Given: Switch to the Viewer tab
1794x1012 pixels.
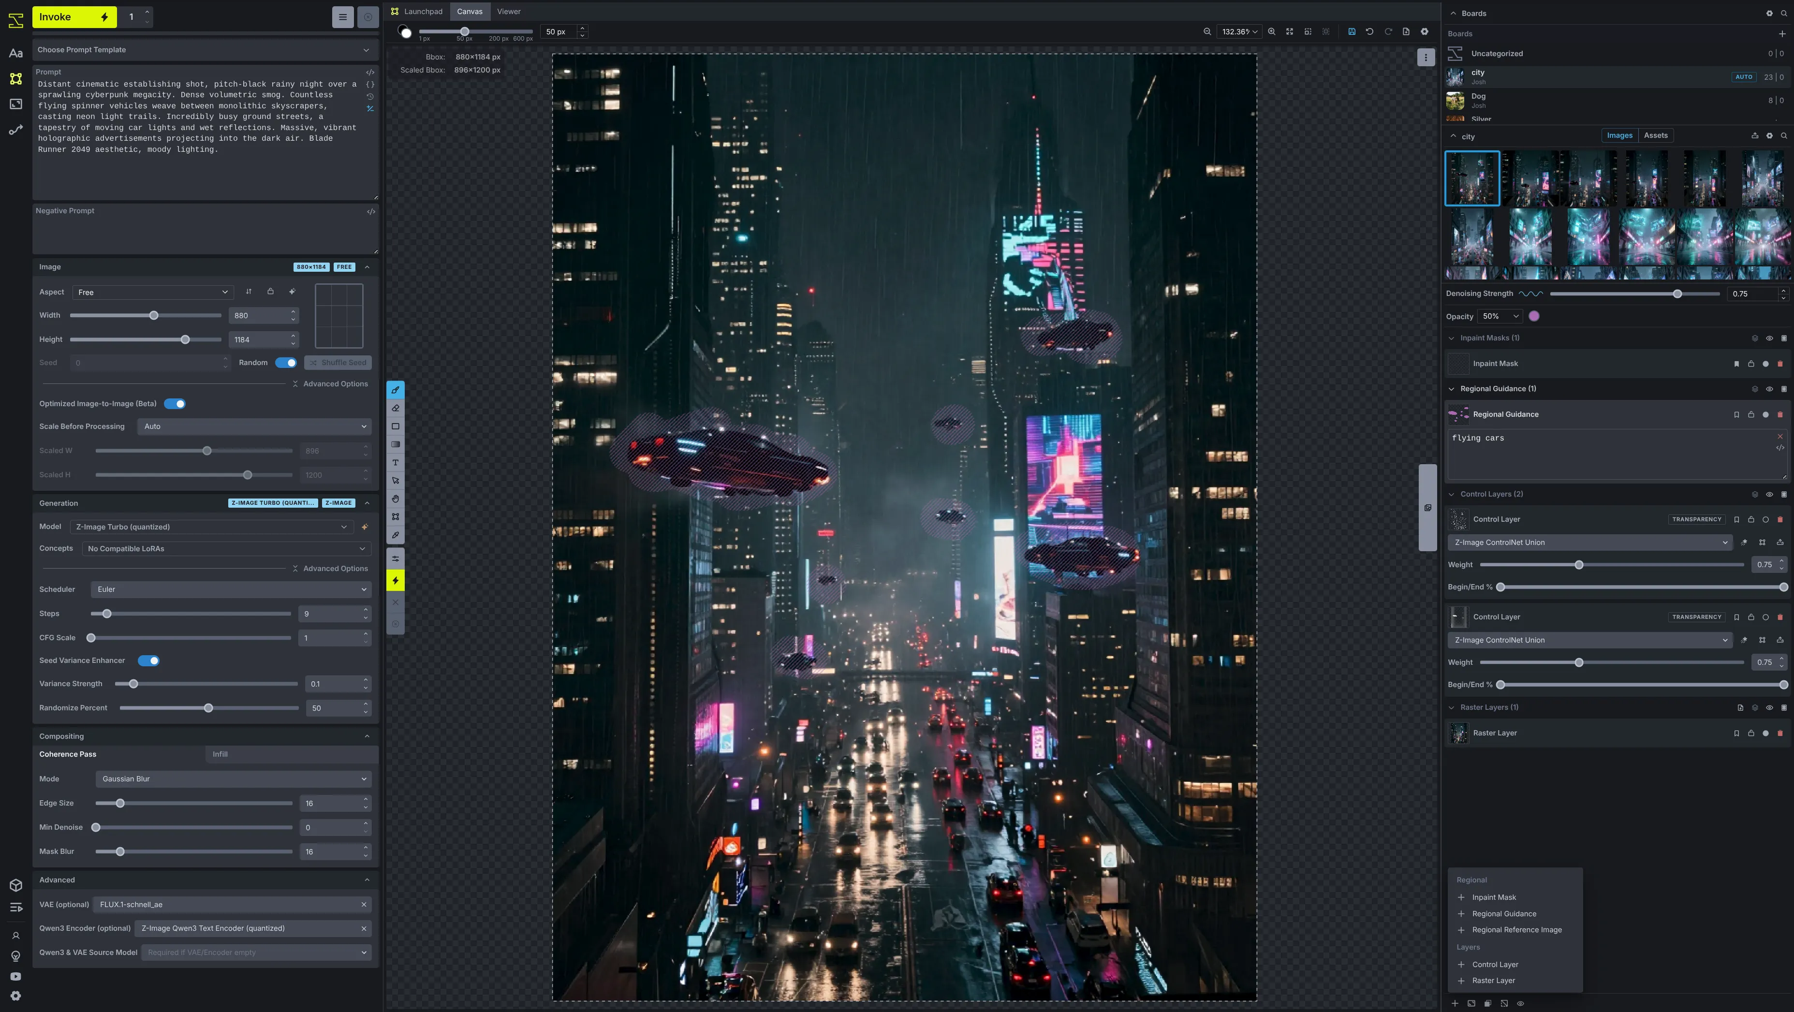Looking at the screenshot, I should tap(508, 11).
